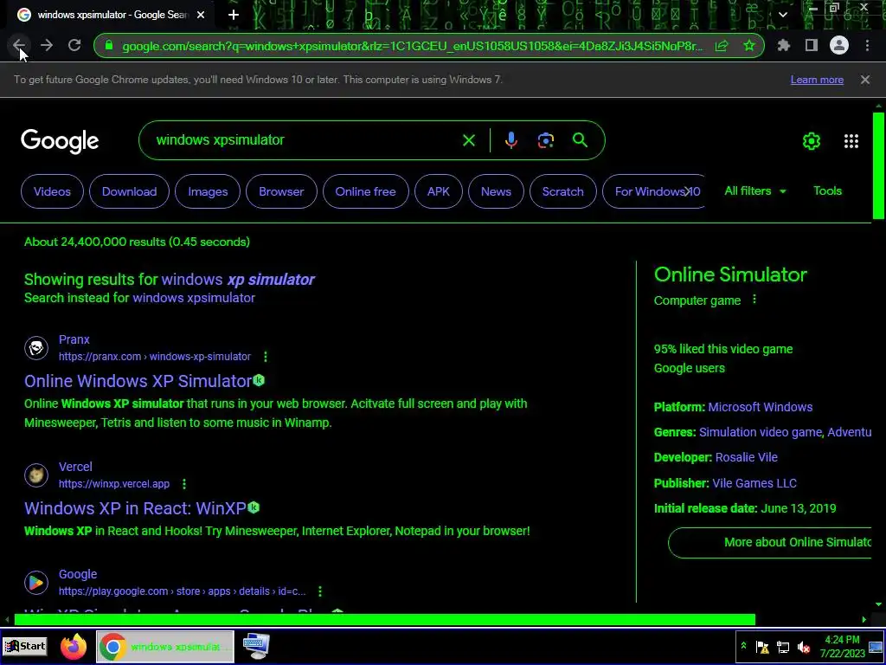Click the vertical page scrollbar thumb

878,165
